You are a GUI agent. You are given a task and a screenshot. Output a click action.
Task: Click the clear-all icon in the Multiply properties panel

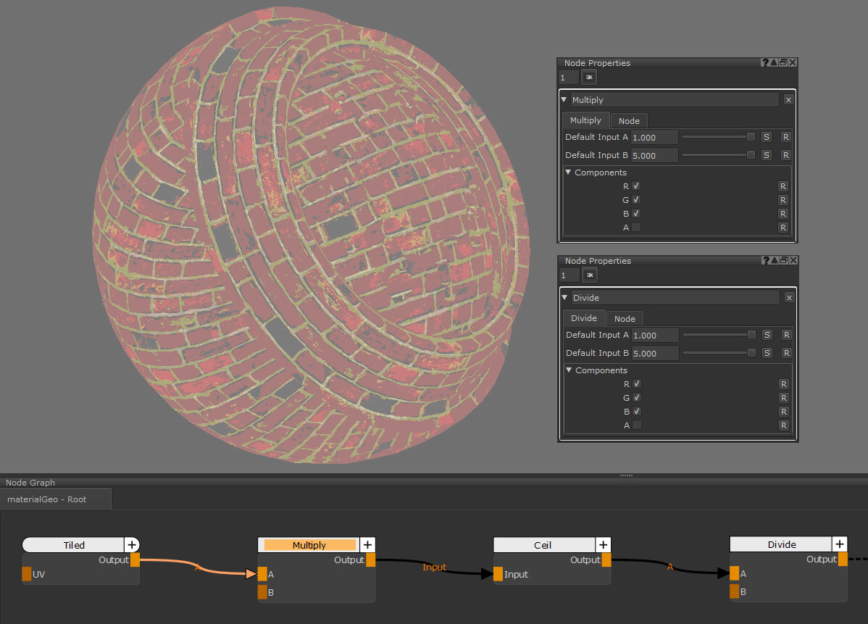(x=589, y=77)
